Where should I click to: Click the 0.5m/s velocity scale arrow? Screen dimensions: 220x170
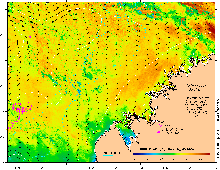coord(193,116)
